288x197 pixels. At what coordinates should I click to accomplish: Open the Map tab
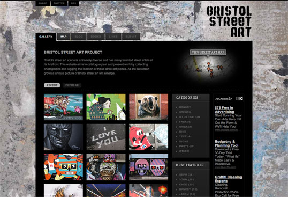tap(64, 37)
